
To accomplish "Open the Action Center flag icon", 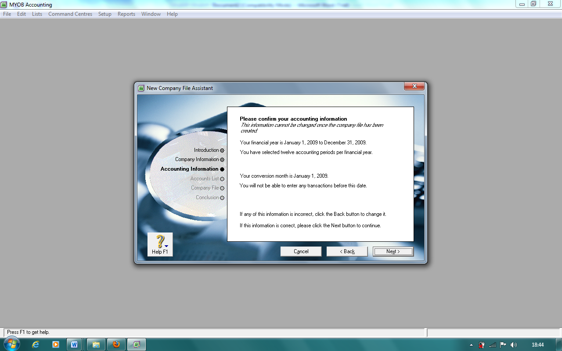I will coord(503,345).
